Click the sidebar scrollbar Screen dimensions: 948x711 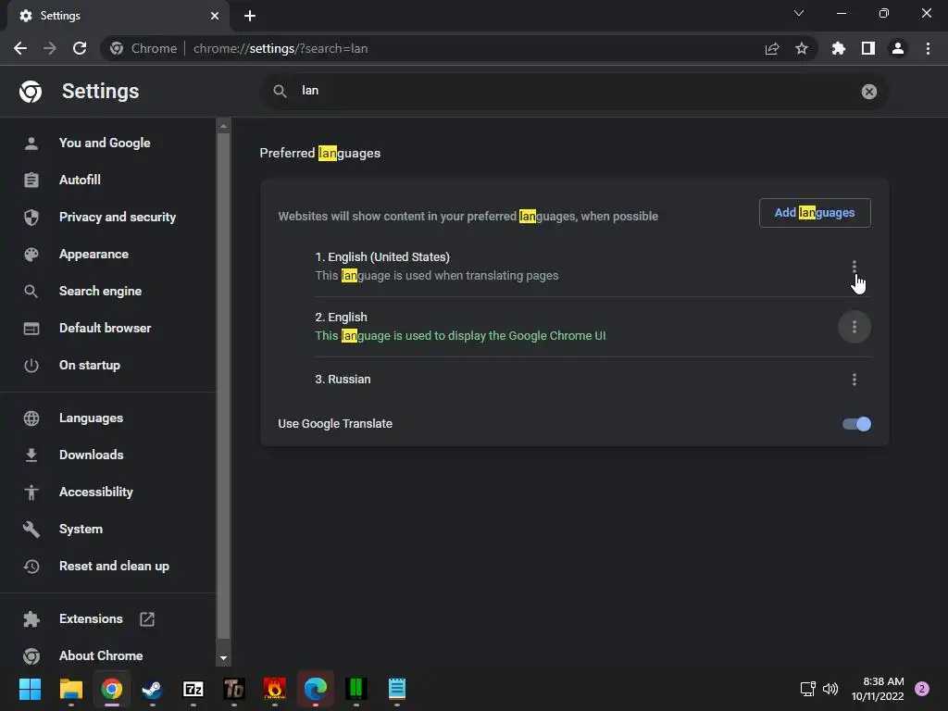[223, 386]
